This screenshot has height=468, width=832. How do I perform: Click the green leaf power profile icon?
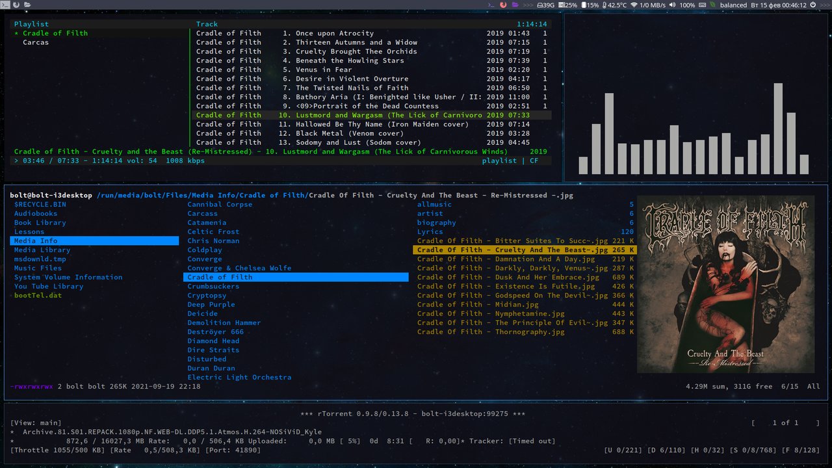[x=712, y=5]
